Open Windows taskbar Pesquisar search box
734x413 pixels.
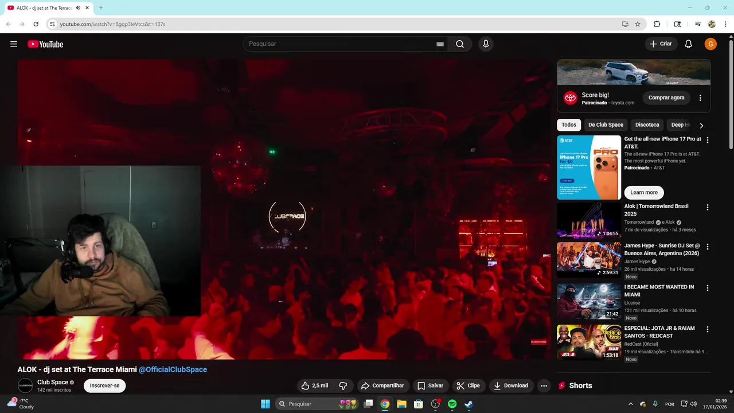coord(317,404)
